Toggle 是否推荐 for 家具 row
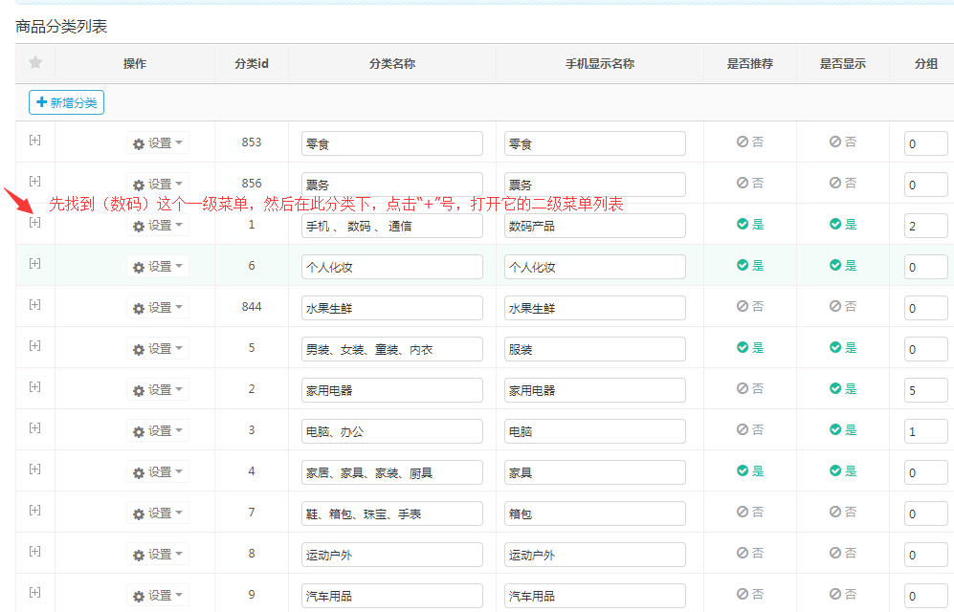The image size is (954, 612). click(x=749, y=471)
